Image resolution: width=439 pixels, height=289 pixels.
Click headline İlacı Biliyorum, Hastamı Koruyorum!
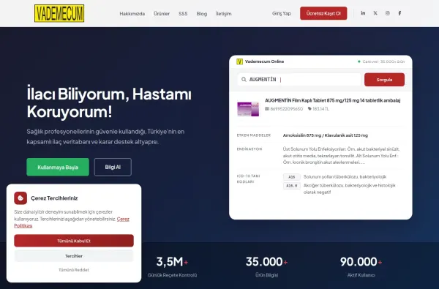tap(109, 102)
